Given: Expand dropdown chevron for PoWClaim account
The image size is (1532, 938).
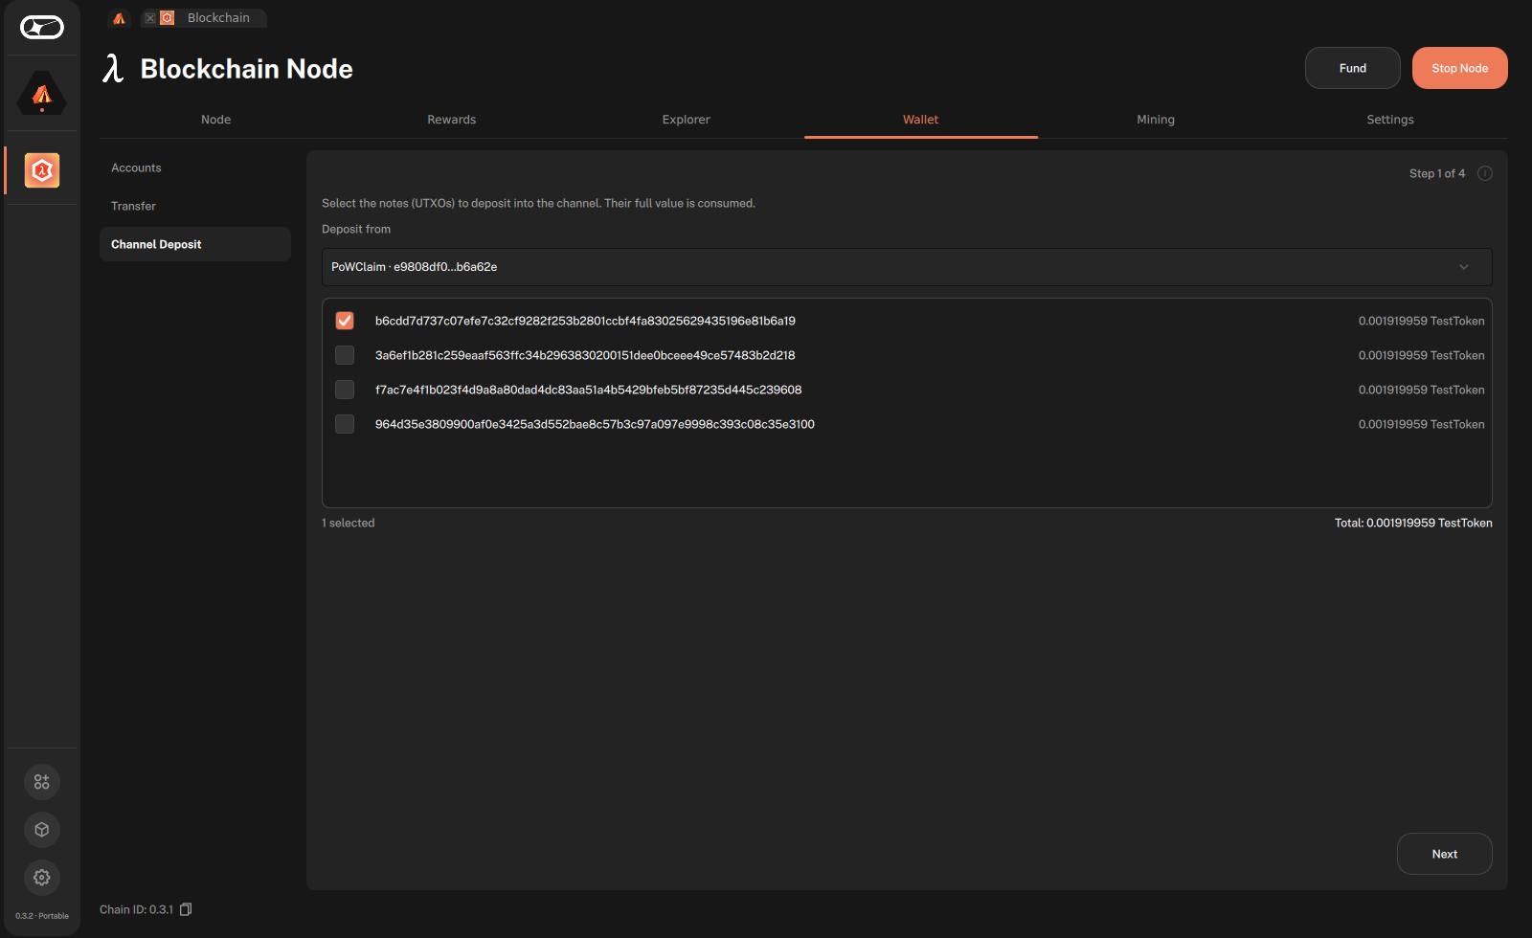Looking at the screenshot, I should [x=1464, y=267].
